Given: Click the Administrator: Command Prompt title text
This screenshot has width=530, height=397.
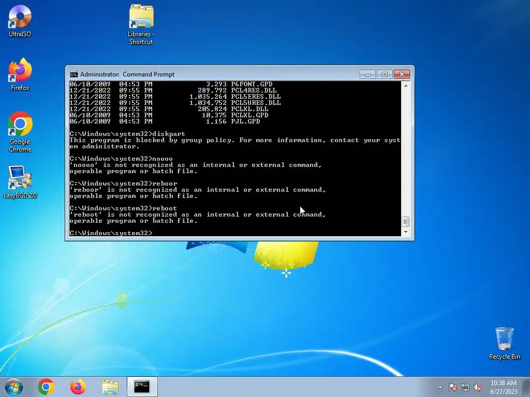Looking at the screenshot, I should click(127, 74).
